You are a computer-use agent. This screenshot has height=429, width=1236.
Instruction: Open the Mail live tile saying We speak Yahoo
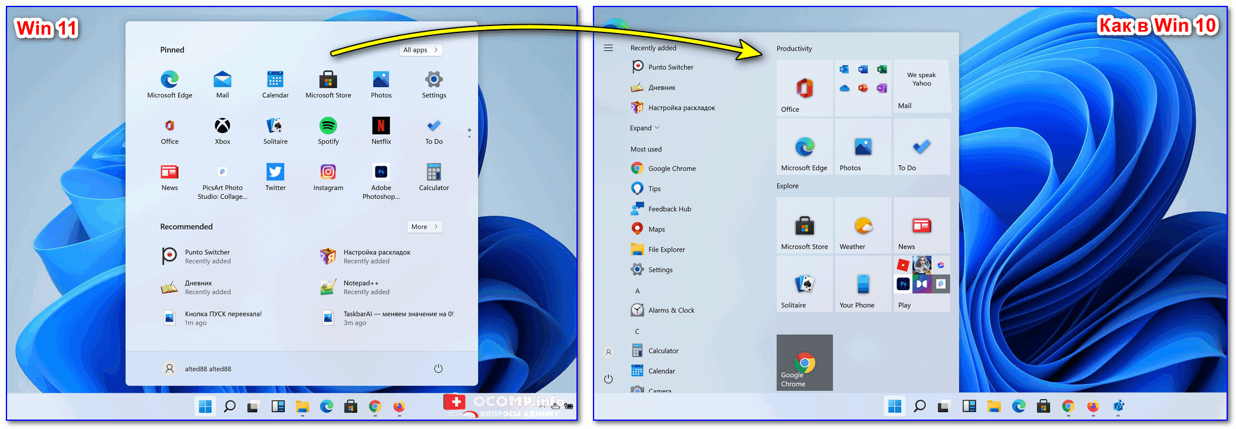922,86
